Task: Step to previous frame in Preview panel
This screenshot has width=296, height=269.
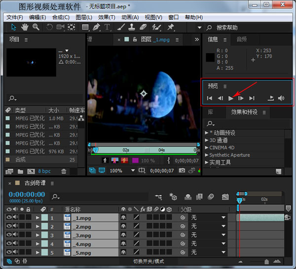Action: coord(220,98)
